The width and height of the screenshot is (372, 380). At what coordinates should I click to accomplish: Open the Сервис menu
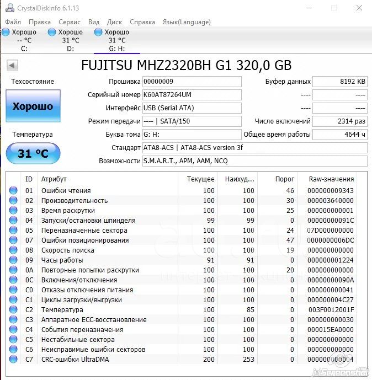point(70,22)
